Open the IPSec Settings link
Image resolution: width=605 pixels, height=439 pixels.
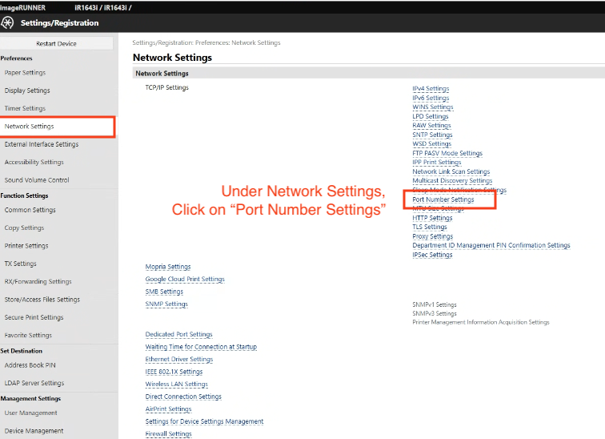pyautogui.click(x=432, y=255)
